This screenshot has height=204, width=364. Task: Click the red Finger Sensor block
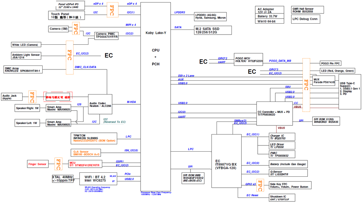(37, 164)
